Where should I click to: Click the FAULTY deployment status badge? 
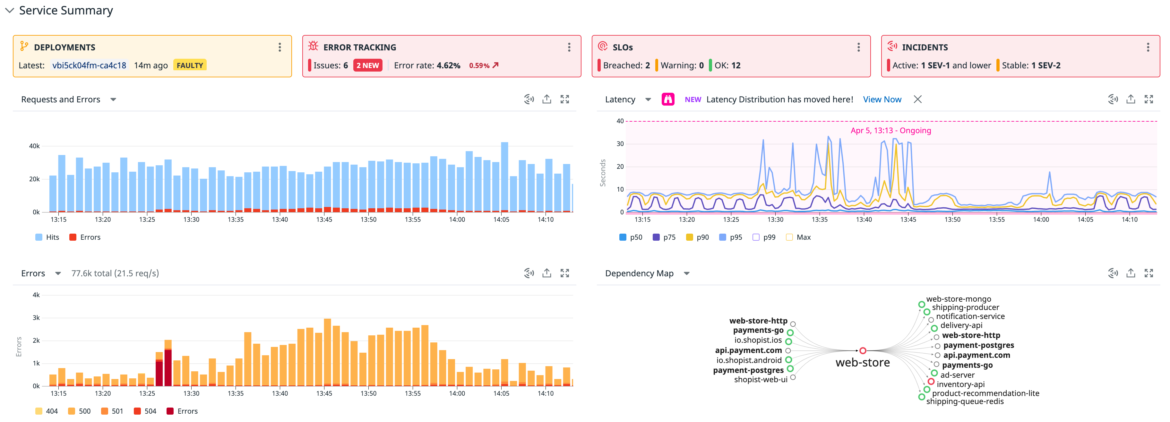[190, 65]
